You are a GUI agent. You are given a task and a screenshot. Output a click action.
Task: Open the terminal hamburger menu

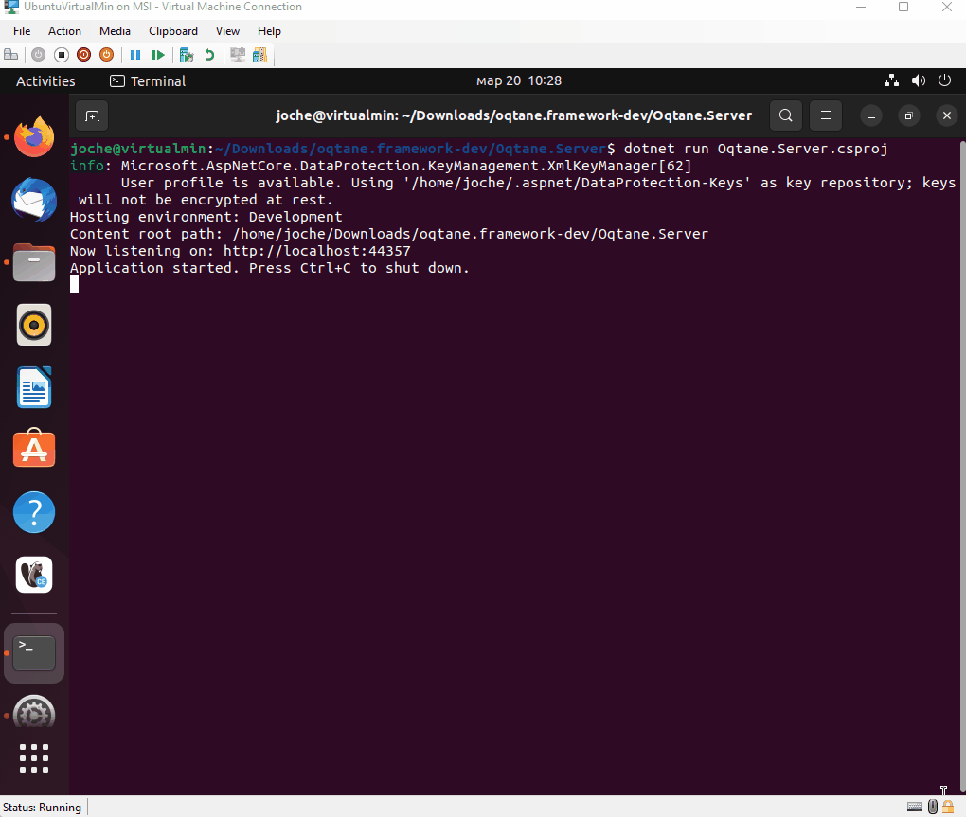point(826,115)
